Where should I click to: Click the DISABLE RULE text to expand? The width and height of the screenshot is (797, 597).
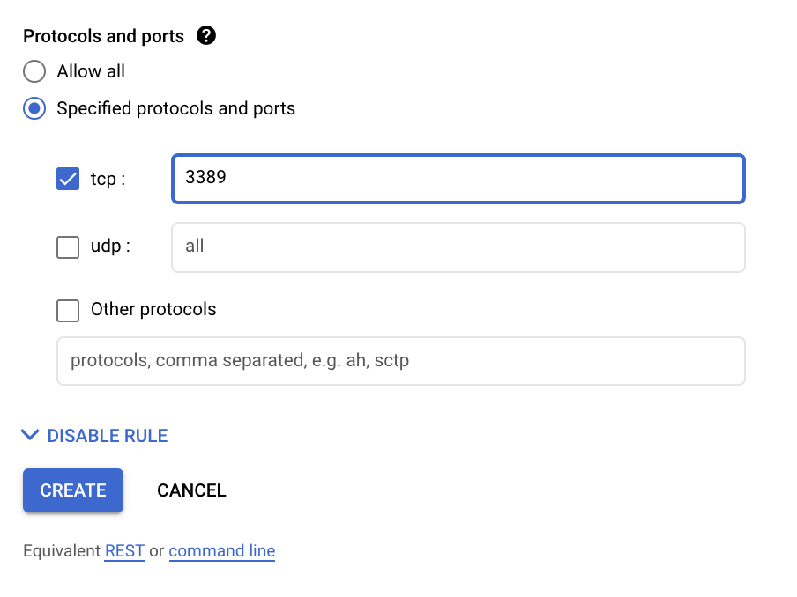(108, 436)
